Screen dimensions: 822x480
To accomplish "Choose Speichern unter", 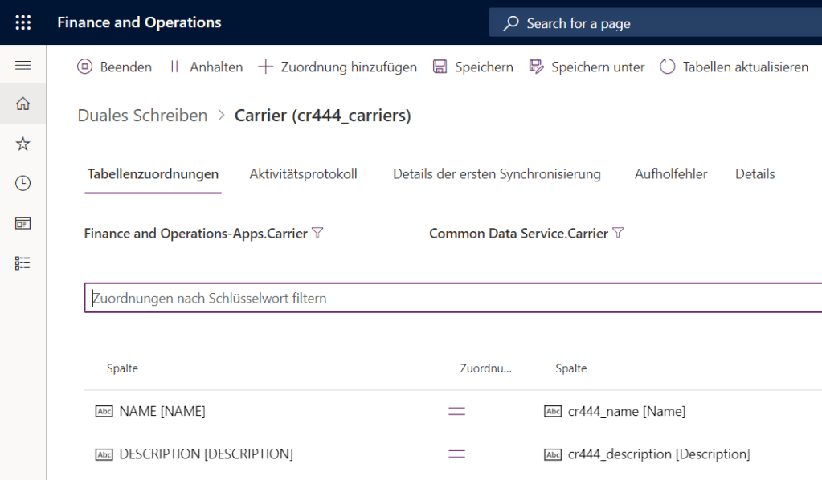I will [x=587, y=67].
